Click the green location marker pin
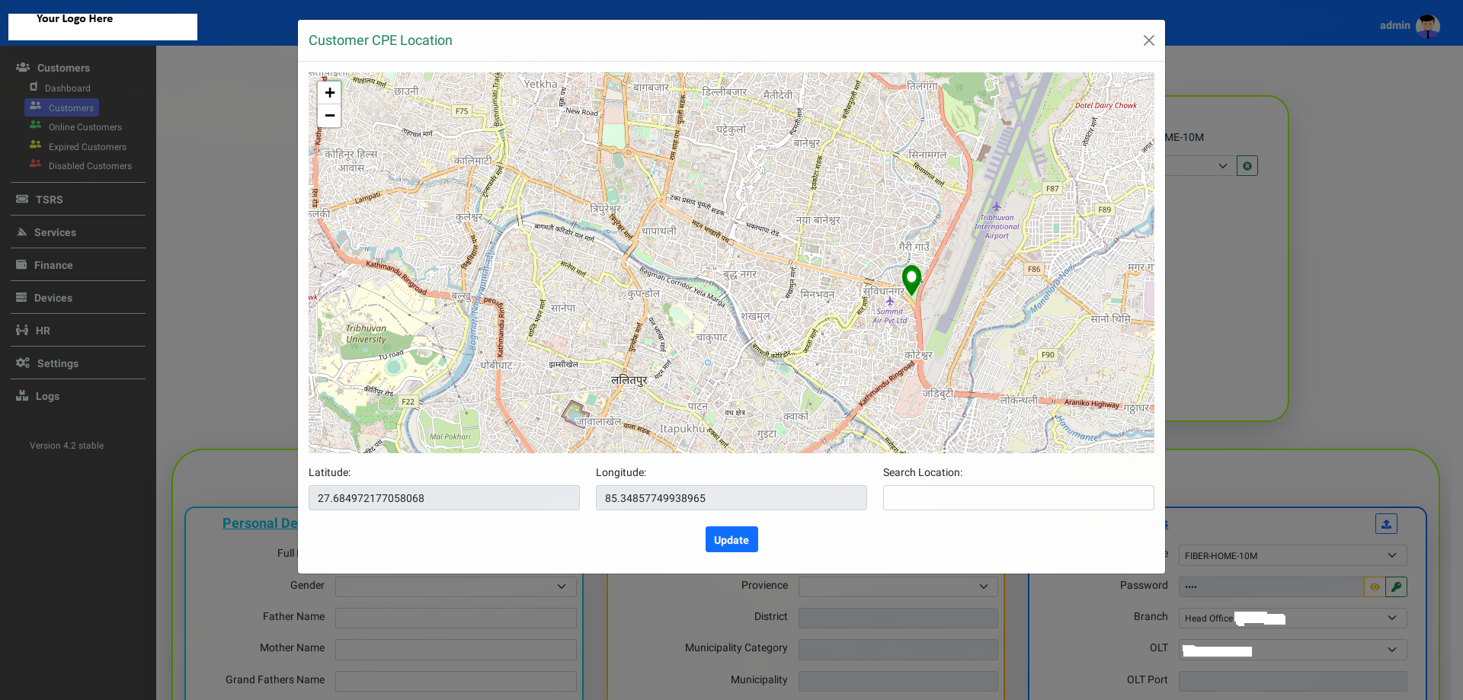1463x700 pixels. 911,279
